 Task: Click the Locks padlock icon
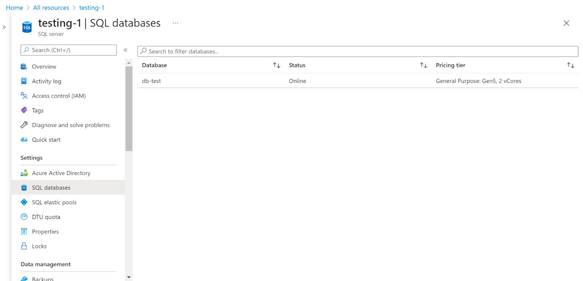[24, 246]
